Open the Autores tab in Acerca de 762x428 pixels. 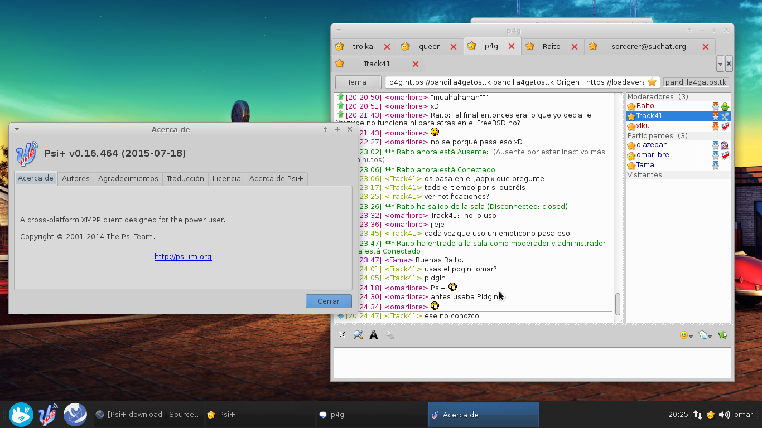click(76, 178)
